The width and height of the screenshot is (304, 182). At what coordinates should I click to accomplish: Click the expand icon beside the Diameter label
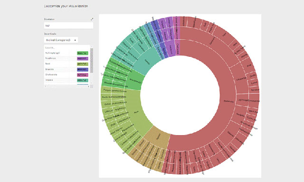click(92, 19)
